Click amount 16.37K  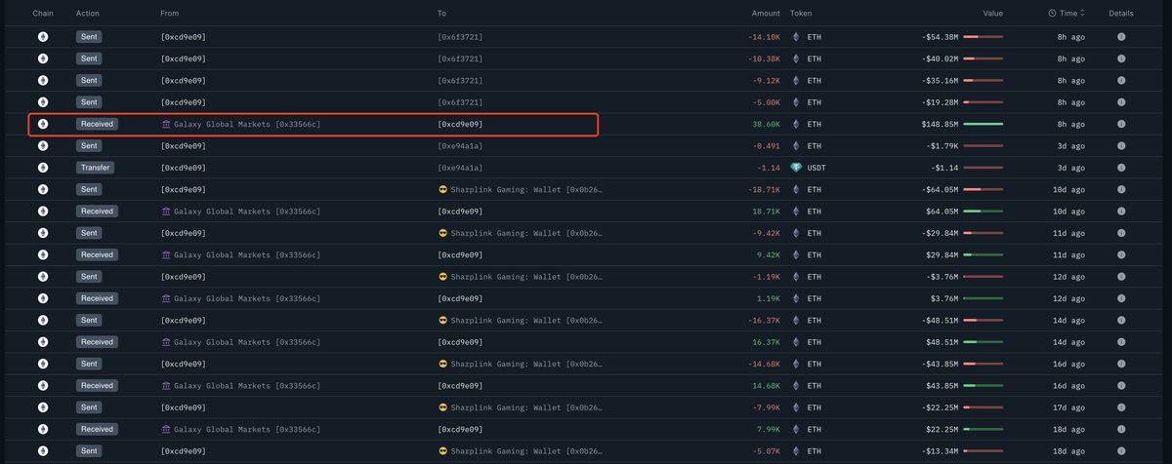[766, 342]
